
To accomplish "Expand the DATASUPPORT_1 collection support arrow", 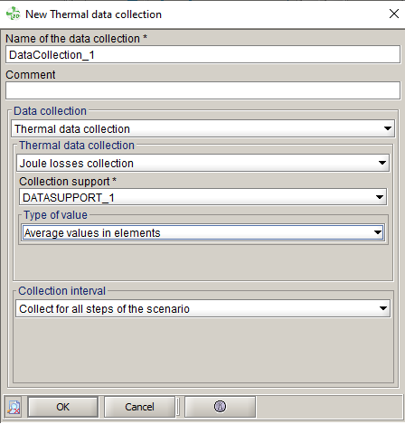I will (x=380, y=197).
